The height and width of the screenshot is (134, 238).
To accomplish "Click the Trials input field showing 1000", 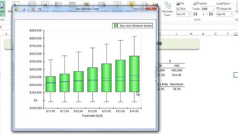I will 207,9.
